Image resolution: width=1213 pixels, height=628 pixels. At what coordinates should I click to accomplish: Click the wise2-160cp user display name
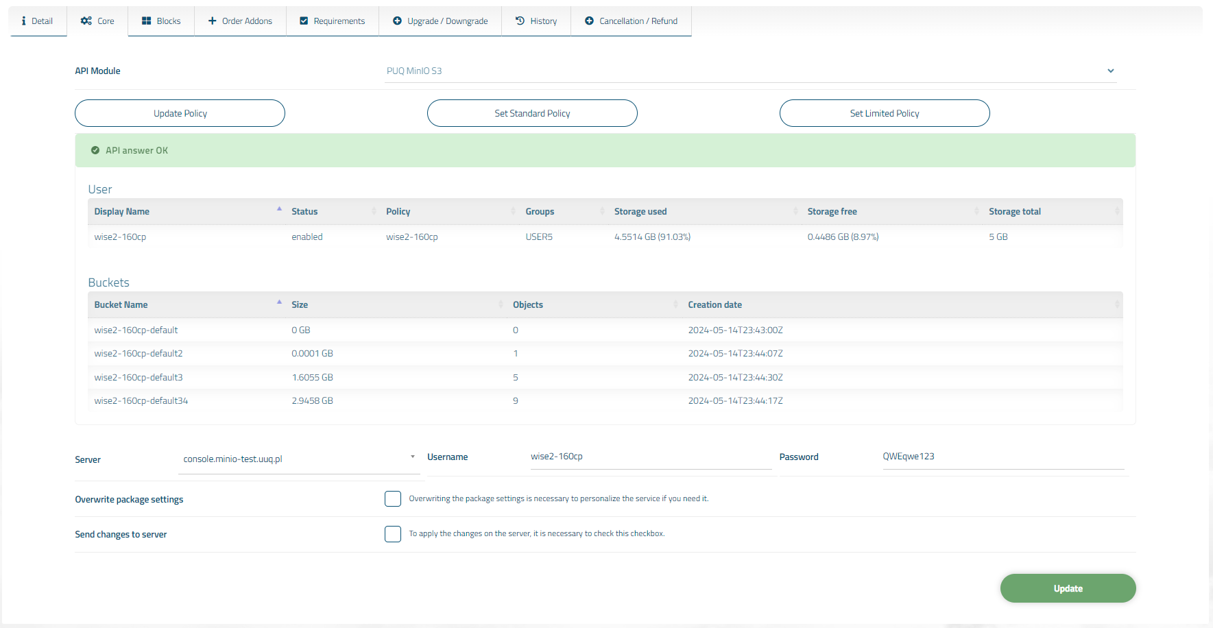[x=120, y=237]
